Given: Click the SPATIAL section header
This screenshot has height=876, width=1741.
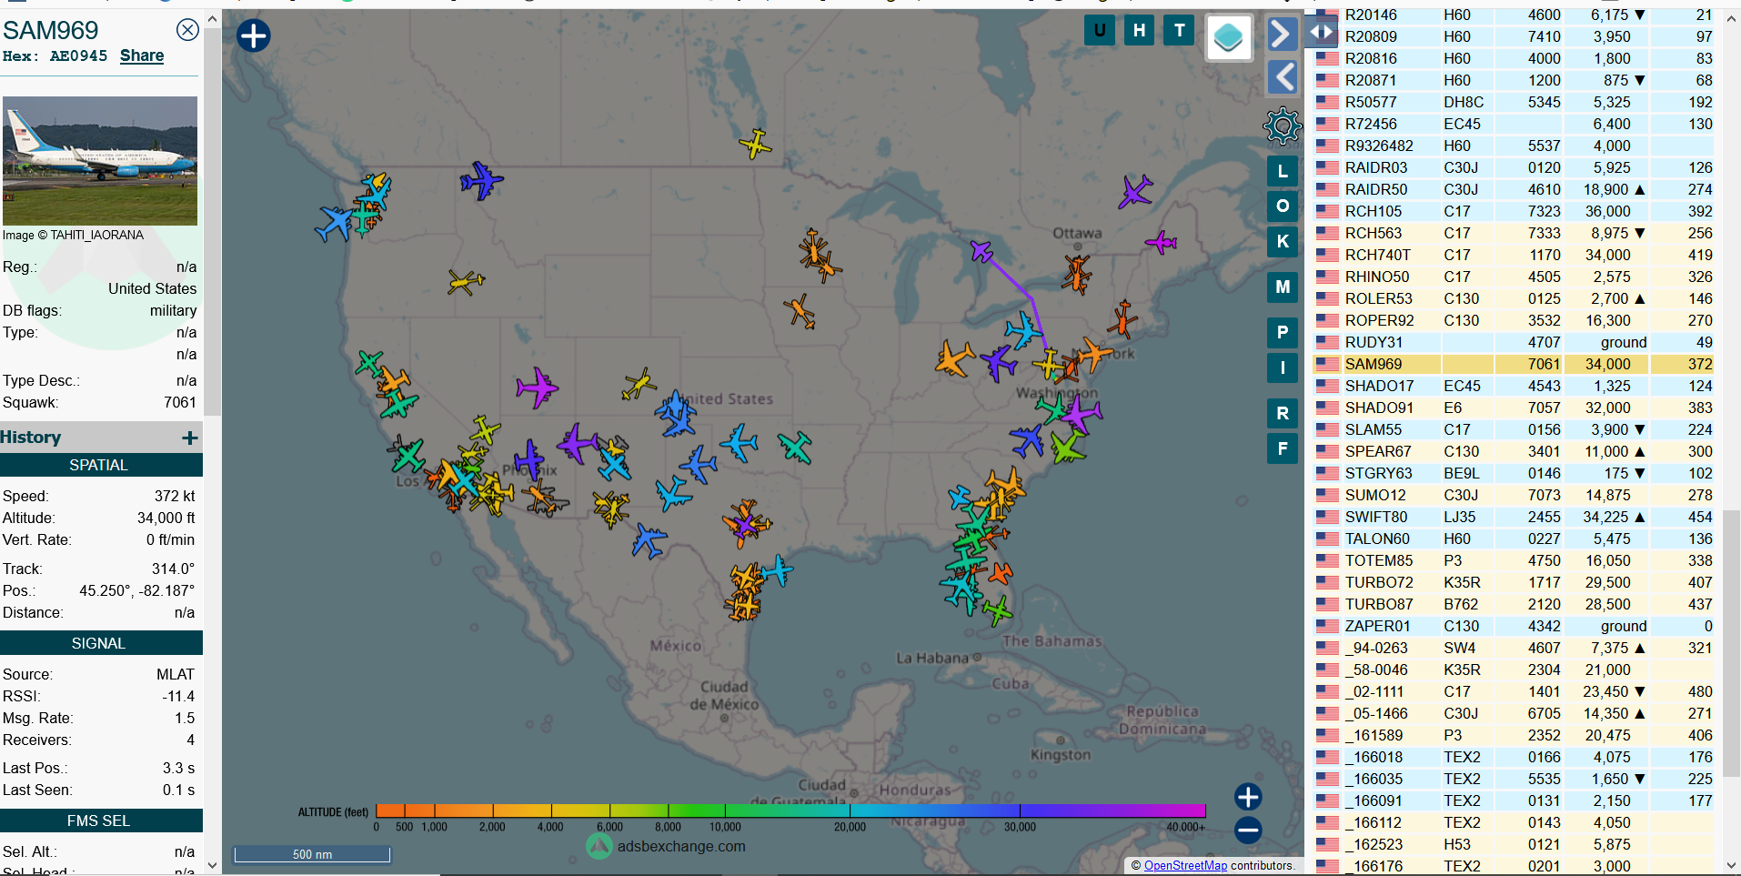Looking at the screenshot, I should click(100, 465).
